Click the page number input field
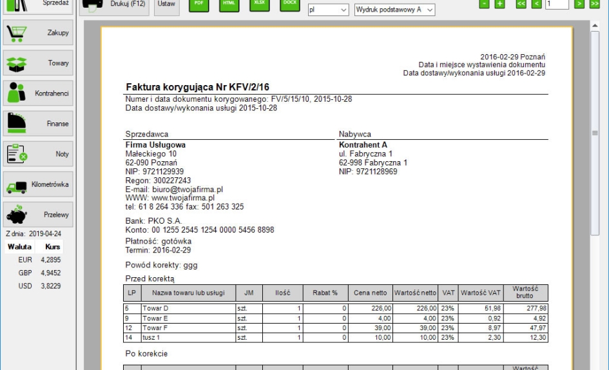The height and width of the screenshot is (370, 609). pyautogui.click(x=556, y=5)
